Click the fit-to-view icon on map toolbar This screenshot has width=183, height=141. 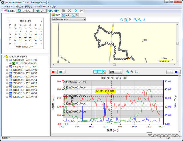[x=144, y=19]
